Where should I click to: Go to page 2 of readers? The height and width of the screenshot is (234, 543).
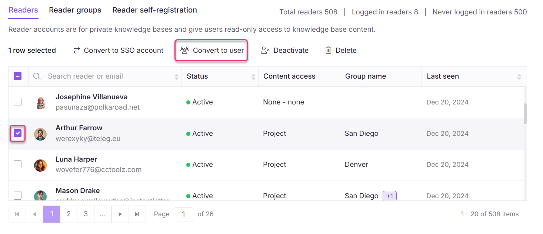coord(69,214)
